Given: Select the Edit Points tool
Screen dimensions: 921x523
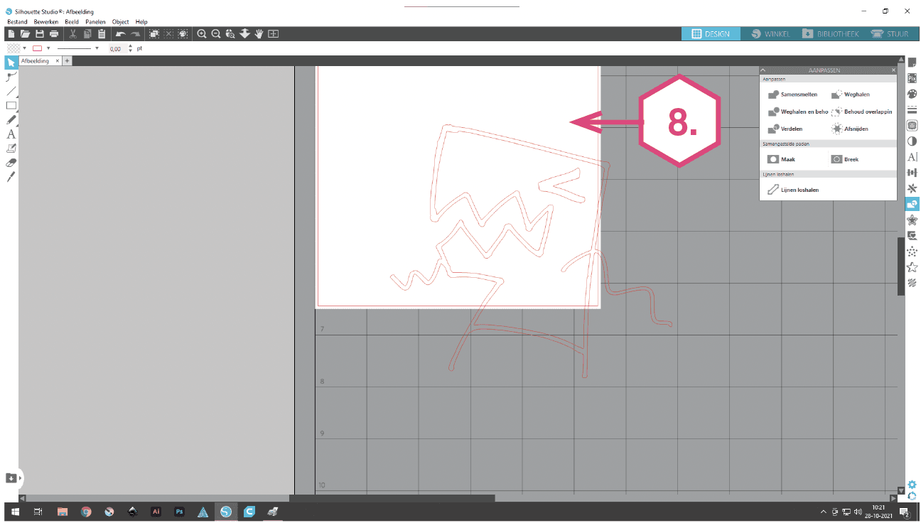Looking at the screenshot, I should [11, 77].
